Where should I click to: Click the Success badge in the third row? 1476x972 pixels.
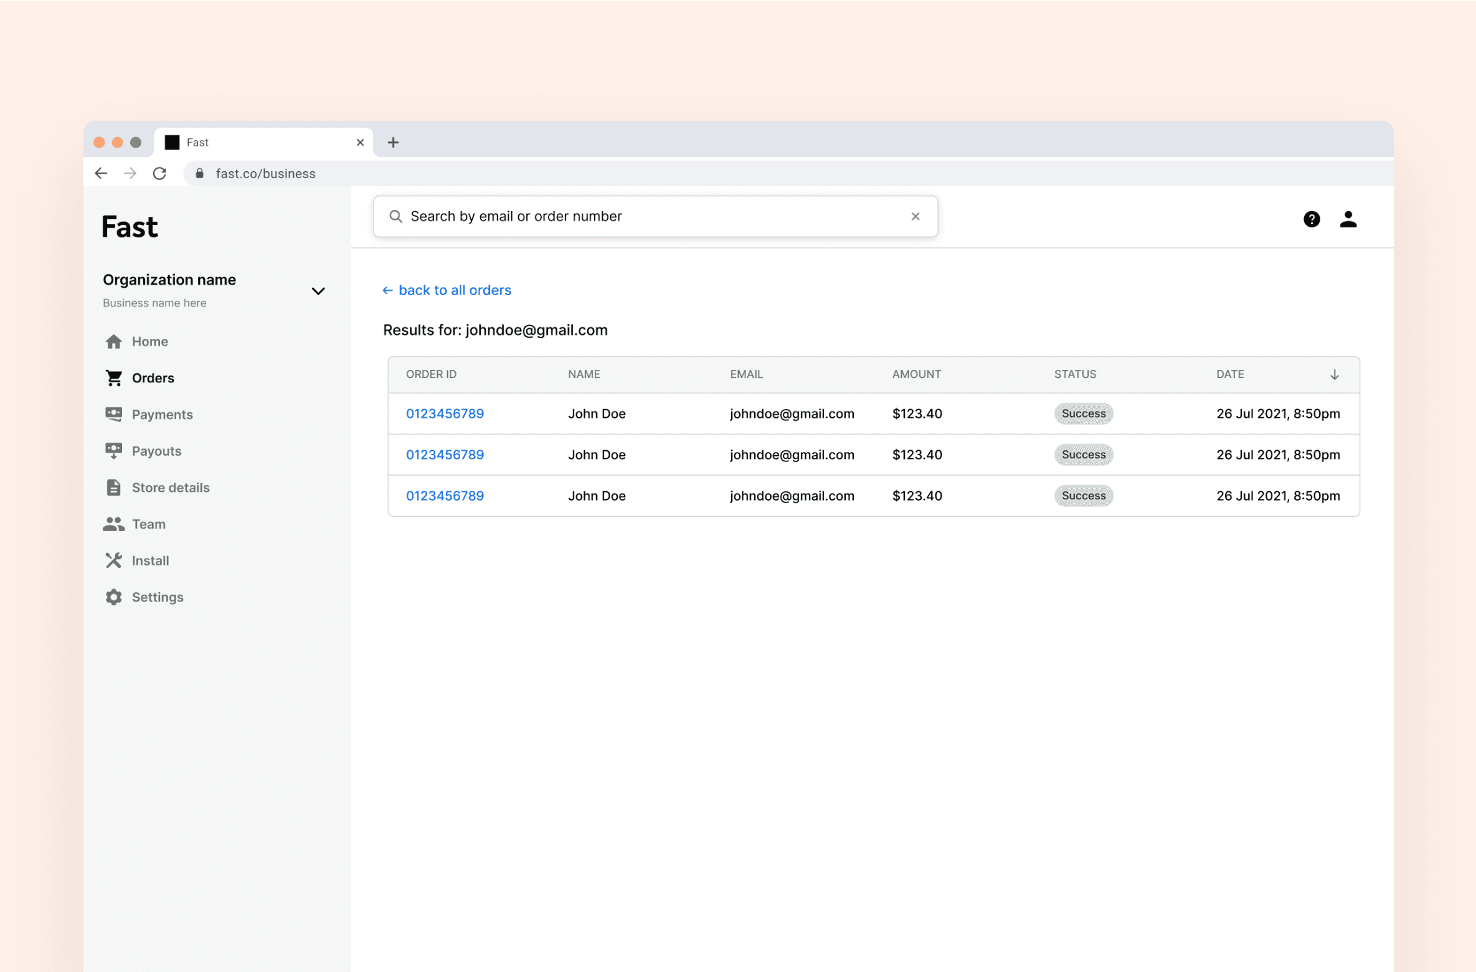[x=1083, y=496]
